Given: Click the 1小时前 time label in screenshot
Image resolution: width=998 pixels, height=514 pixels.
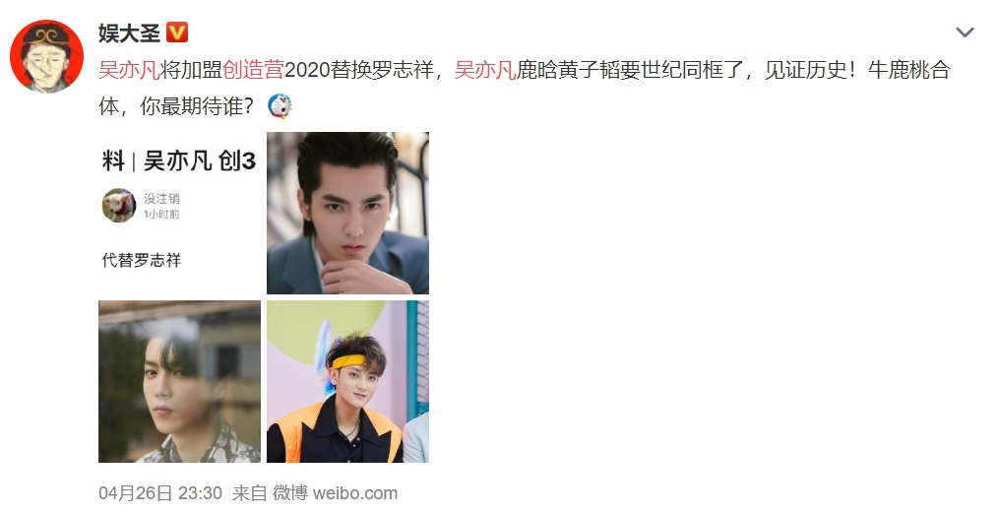Looking at the screenshot, I should pos(161,215).
